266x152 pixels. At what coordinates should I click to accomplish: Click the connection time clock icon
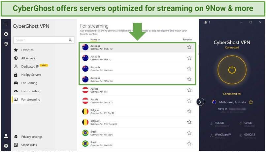point(241,136)
